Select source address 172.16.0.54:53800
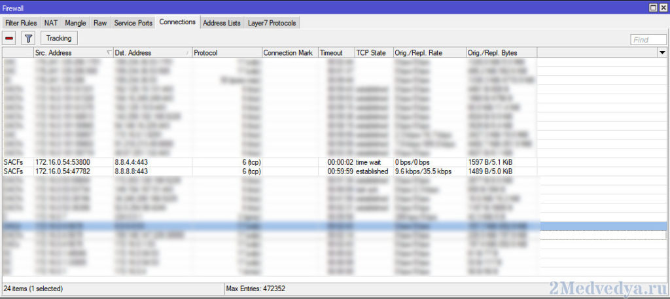This screenshot has width=670, height=299. pos(62,162)
